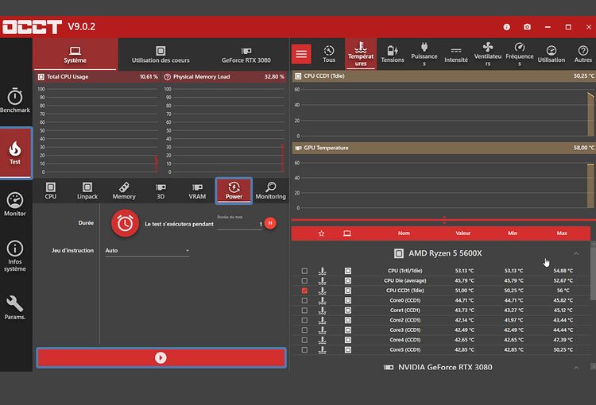The height and width of the screenshot is (405, 596).
Task: Click the Total CPU Usage graph header
Action: pyautogui.click(x=98, y=77)
